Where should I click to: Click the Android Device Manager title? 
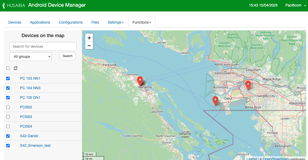click(x=57, y=5)
